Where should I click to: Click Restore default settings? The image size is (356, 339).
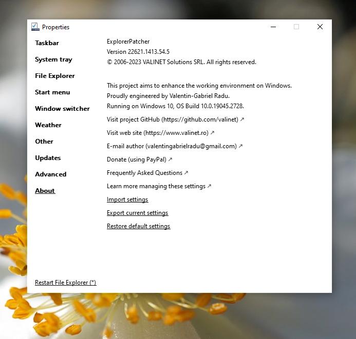(x=139, y=226)
